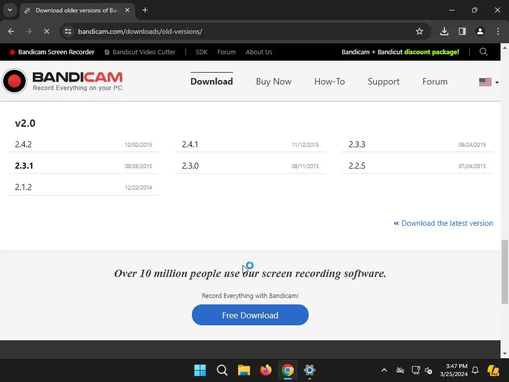Click the Free Download button
This screenshot has width=509, height=382.
(250, 315)
